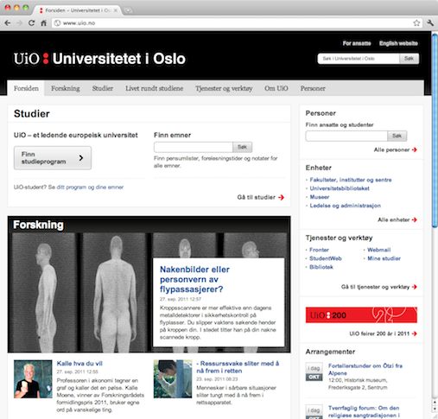Open Fakulteter, institutter og sentre link
The height and width of the screenshot is (419, 438).
point(351,180)
